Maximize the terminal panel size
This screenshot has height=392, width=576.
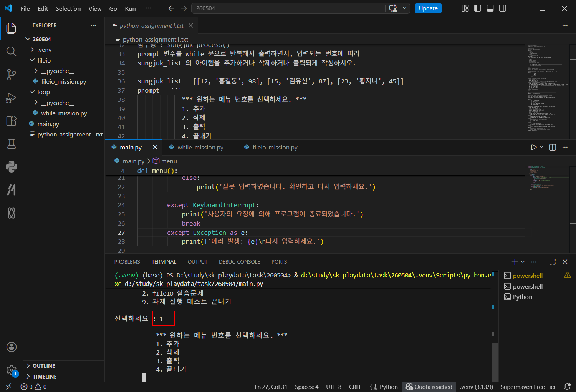pyautogui.click(x=553, y=262)
